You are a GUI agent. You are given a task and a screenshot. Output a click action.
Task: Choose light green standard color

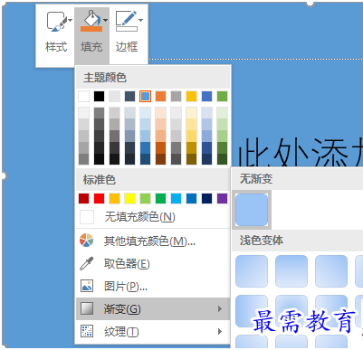pyautogui.click(x=145, y=198)
